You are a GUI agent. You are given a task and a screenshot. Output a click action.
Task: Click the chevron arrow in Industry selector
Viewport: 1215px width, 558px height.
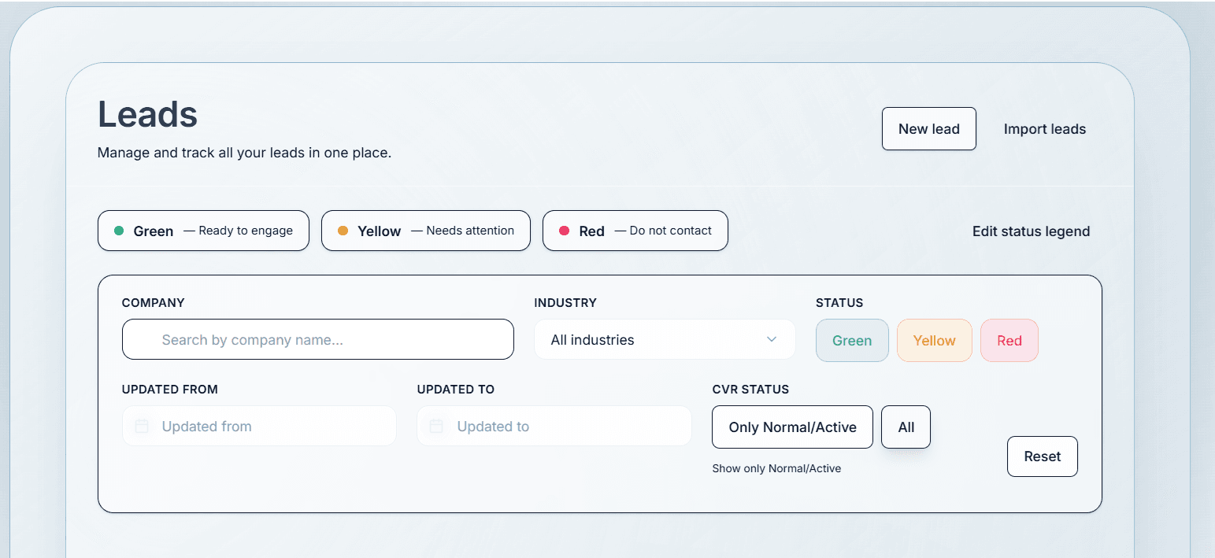click(x=772, y=340)
